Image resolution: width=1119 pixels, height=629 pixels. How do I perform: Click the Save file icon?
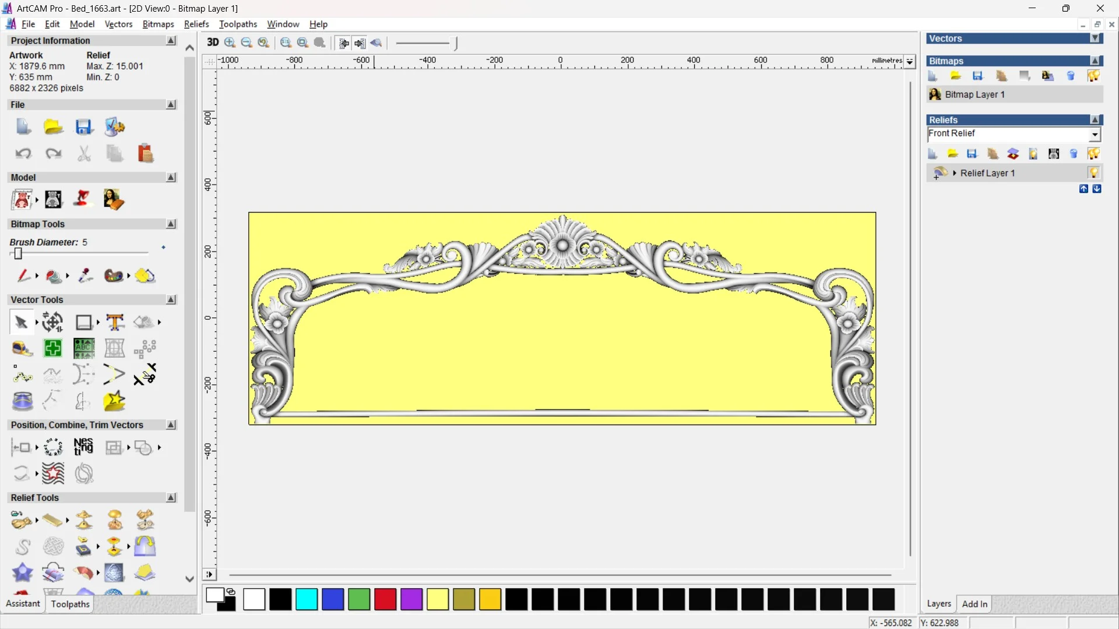[84, 127]
